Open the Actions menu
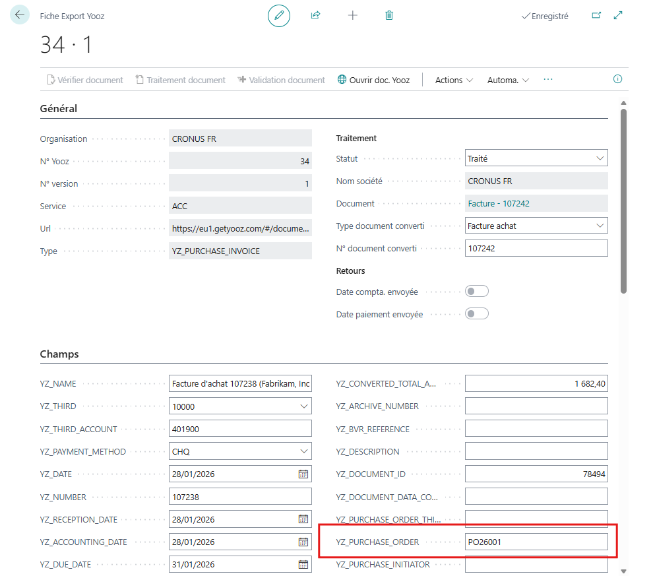The height and width of the screenshot is (576, 653). 454,80
